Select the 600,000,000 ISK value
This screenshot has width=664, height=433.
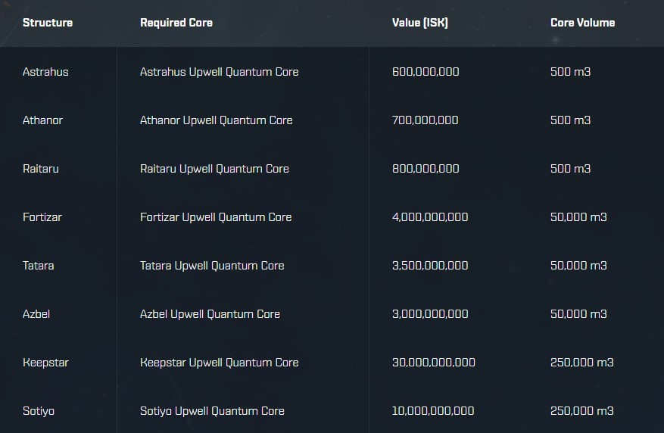[x=426, y=72]
